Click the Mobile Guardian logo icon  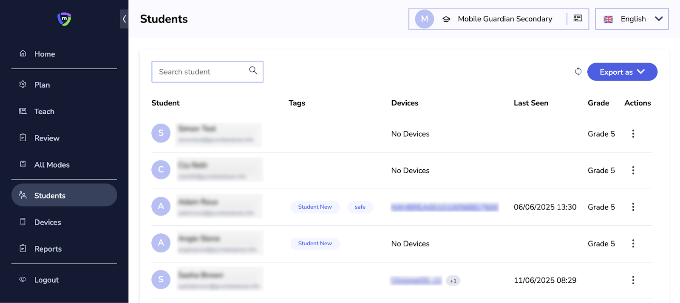[64, 19]
